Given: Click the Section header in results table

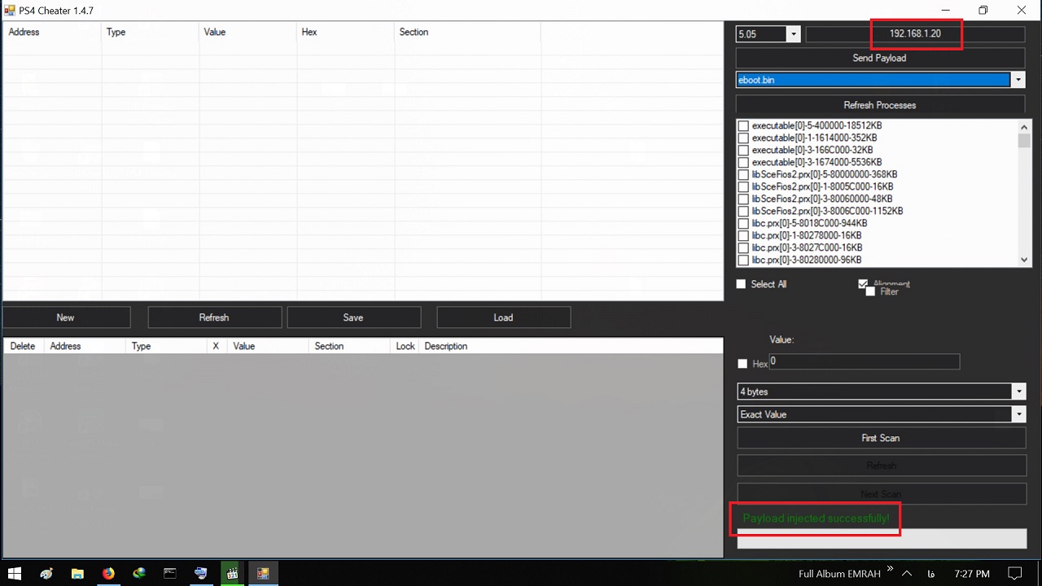Looking at the screenshot, I should [x=467, y=33].
